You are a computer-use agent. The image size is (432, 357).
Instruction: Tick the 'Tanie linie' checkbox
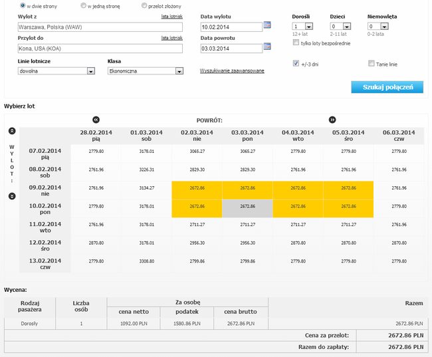pos(371,63)
